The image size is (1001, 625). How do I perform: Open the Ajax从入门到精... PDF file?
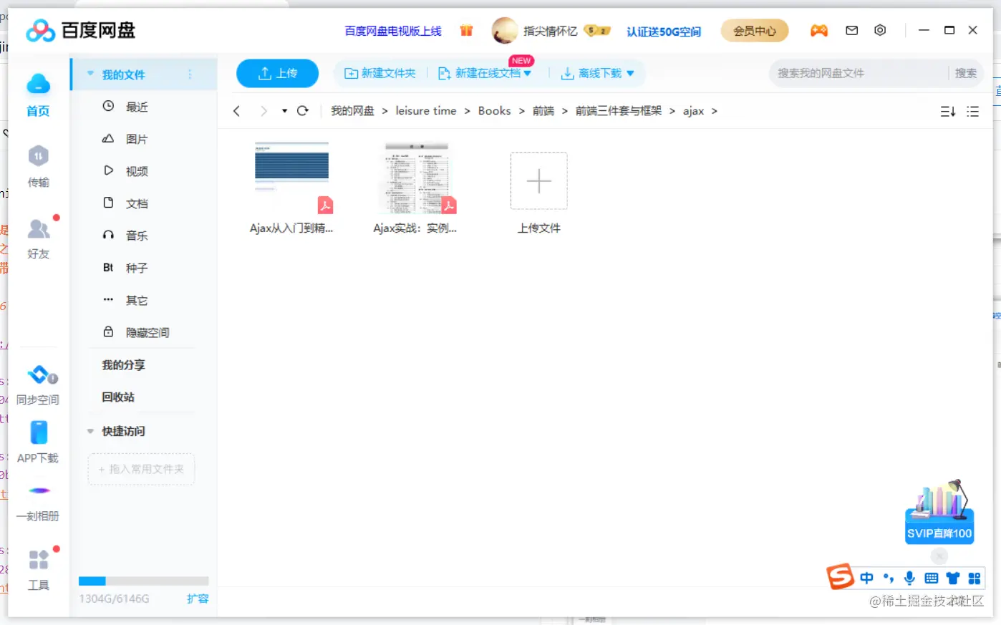pyautogui.click(x=291, y=188)
